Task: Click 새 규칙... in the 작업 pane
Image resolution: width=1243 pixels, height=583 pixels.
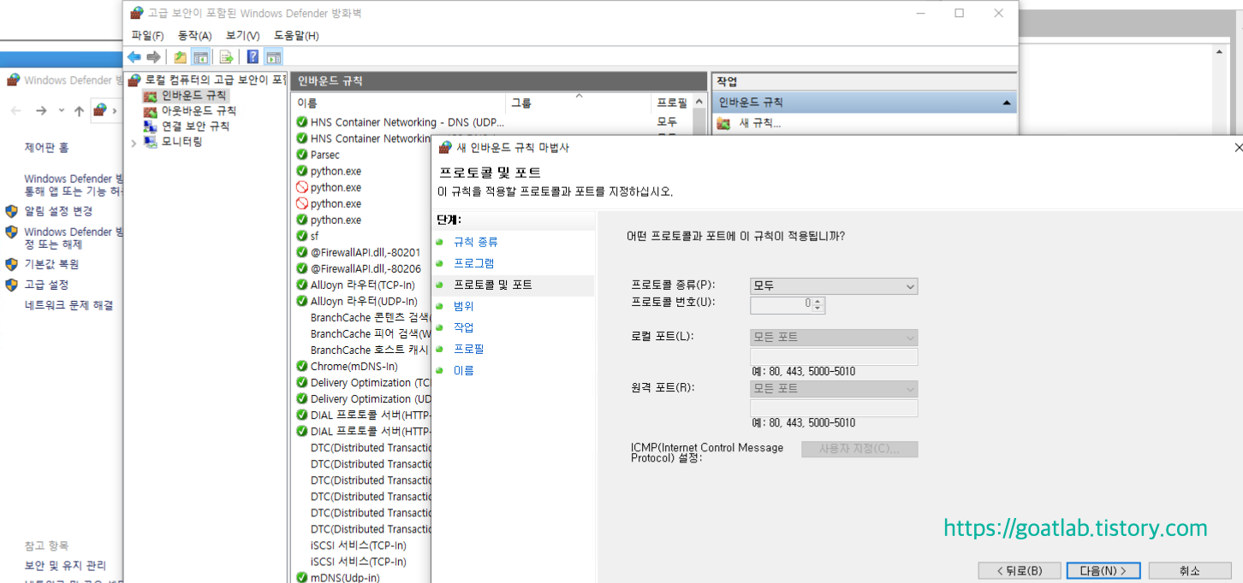Action: (760, 123)
